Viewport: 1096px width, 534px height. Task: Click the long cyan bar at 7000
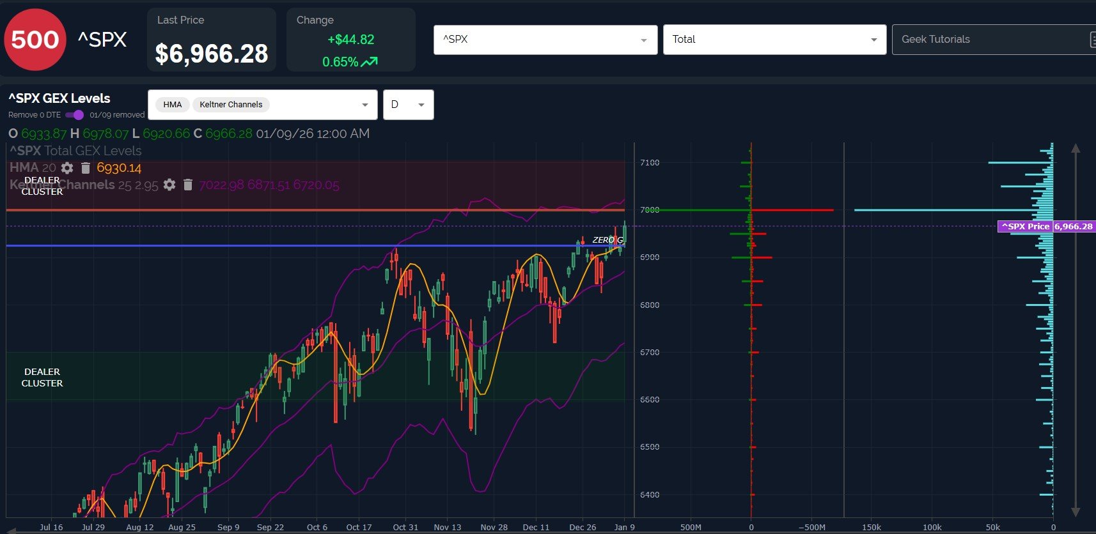[x=953, y=210]
